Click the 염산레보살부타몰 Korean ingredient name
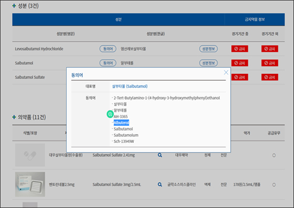This screenshot has height=208, width=294. [133, 49]
